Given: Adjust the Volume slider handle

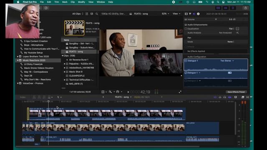Looking at the screenshot, I should pyautogui.click(x=216, y=20).
